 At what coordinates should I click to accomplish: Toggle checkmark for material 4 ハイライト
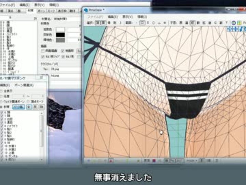[x=2, y=126]
